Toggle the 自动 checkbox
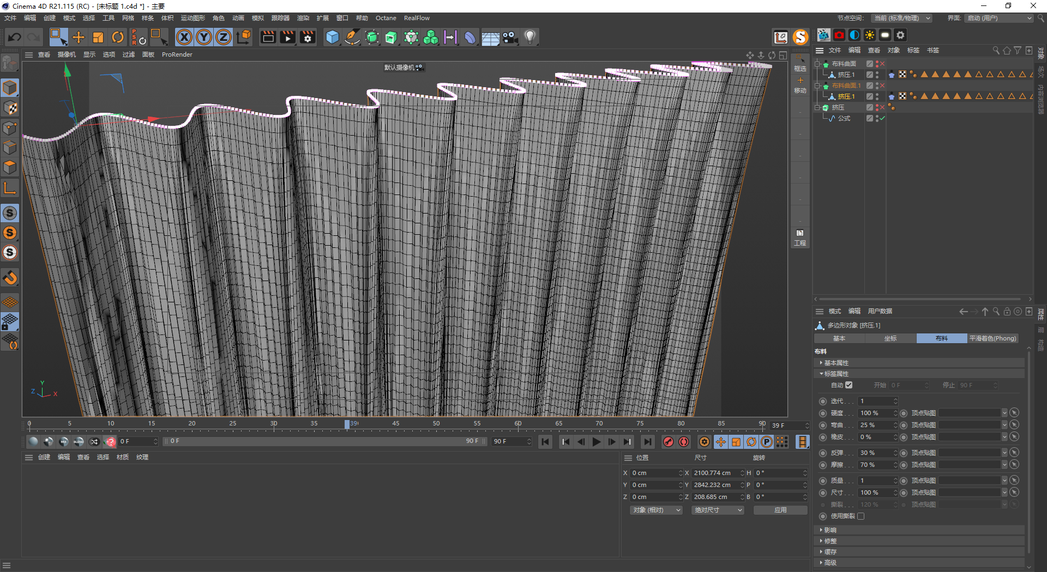This screenshot has height=572, width=1047. coord(849,385)
